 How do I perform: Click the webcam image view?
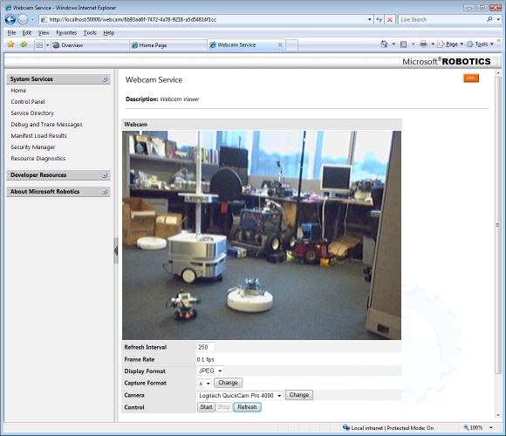(x=262, y=235)
